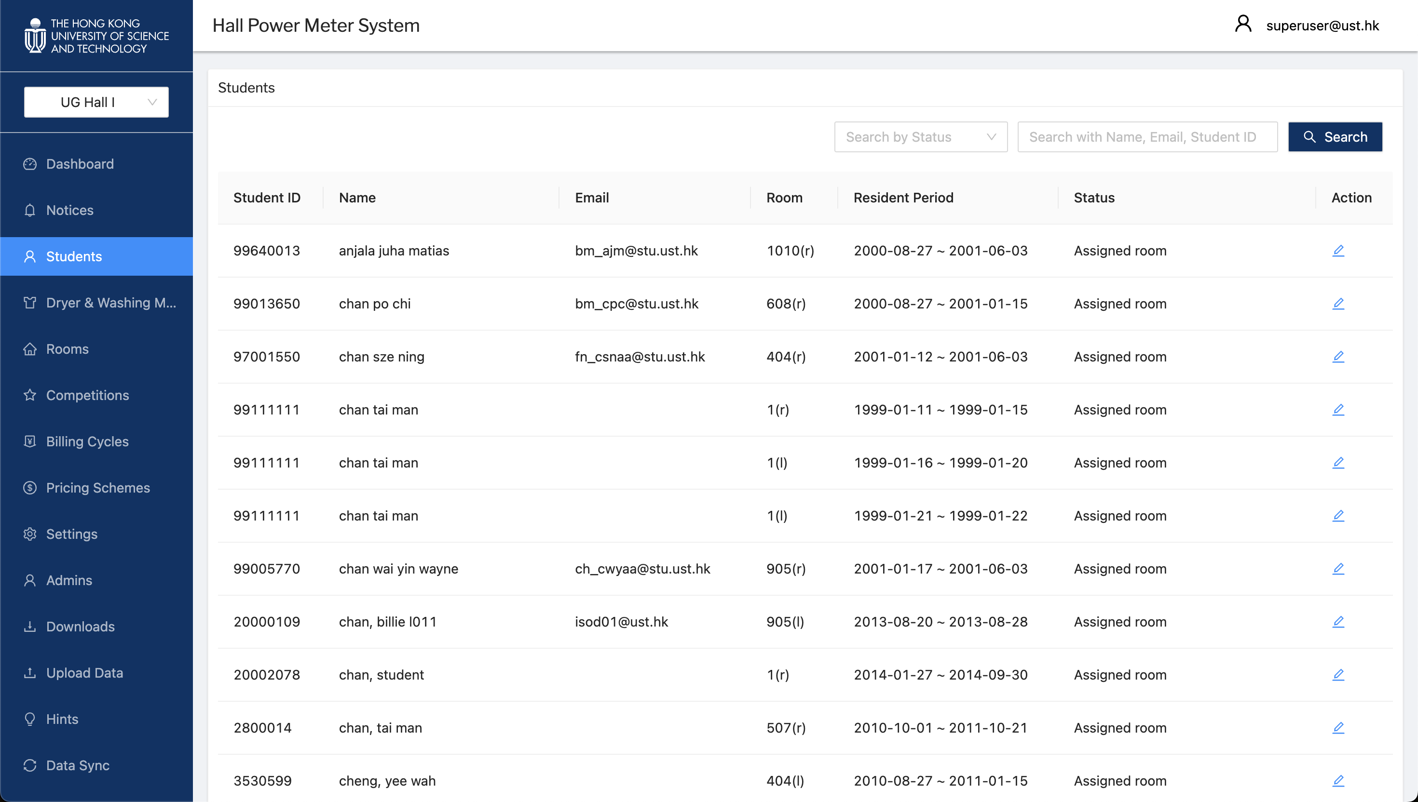The image size is (1418, 802).
Task: Click superuser@ust.hk account link
Action: click(x=1322, y=26)
